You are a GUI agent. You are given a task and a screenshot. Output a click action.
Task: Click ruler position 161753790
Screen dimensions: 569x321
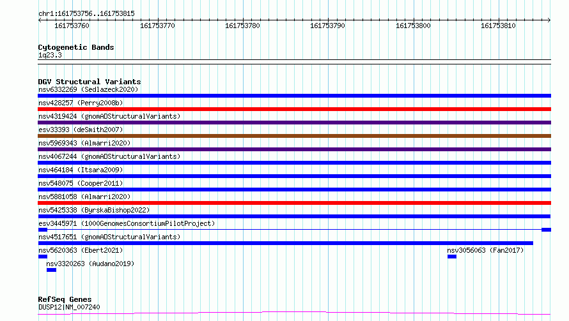point(327,26)
